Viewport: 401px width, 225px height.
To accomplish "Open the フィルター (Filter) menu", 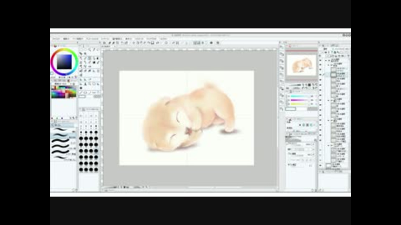I will (140, 39).
